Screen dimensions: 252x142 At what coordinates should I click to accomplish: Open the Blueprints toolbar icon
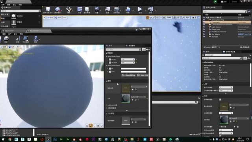(x=107, y=9)
